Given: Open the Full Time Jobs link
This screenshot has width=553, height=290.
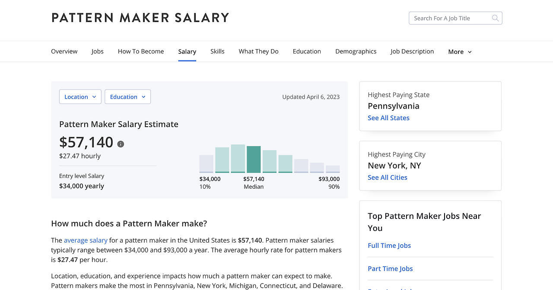Looking at the screenshot, I should point(389,246).
